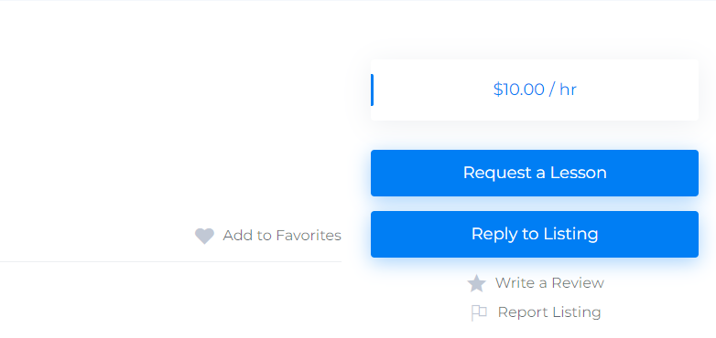Click the heart icon beside Add to Favorites
The image size is (716, 338).
(204, 236)
